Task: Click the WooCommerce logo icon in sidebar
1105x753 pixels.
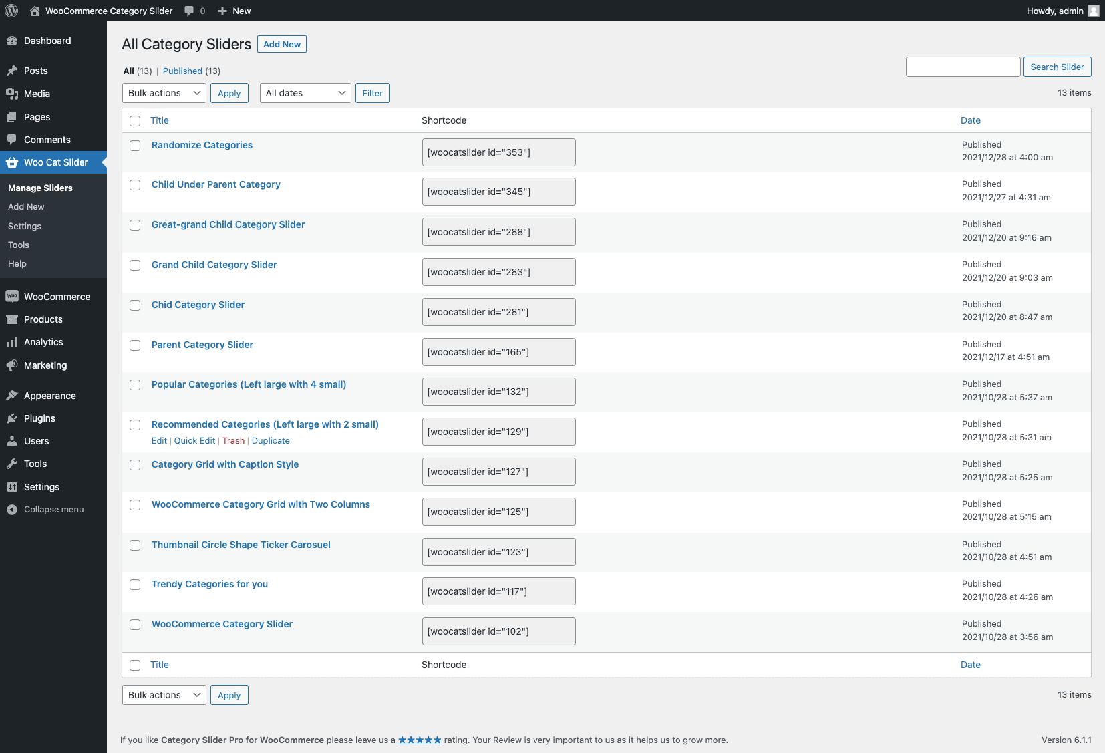Action: (12, 297)
